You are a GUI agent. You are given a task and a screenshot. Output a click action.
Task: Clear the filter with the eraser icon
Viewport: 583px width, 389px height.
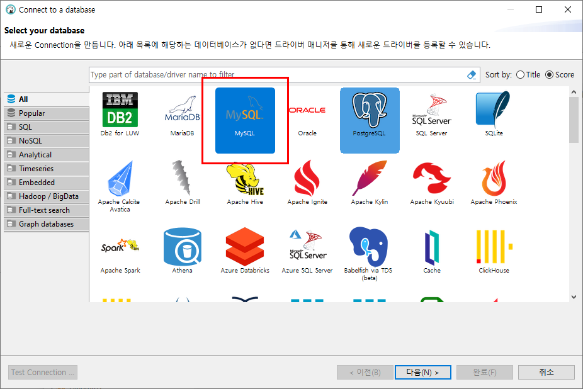coord(472,75)
